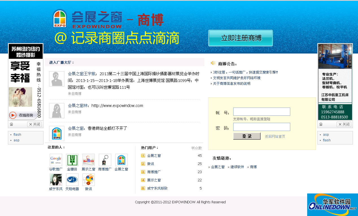Open 咸宁东风 user avatar photo
The height and width of the screenshot is (216, 358).
click(x=56, y=180)
